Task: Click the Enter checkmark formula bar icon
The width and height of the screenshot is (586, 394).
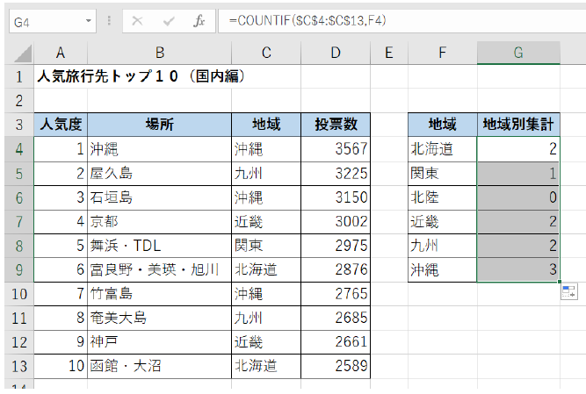Action: (168, 21)
